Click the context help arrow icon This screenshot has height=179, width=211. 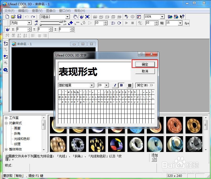pyautogui.click(x=182, y=17)
